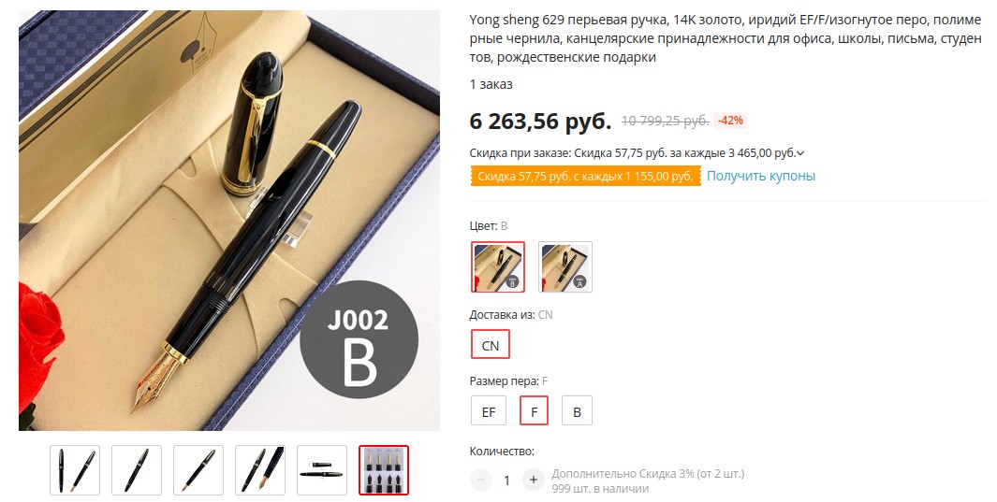
Task: Open first thumbnail with two pens
Action: click(x=75, y=470)
